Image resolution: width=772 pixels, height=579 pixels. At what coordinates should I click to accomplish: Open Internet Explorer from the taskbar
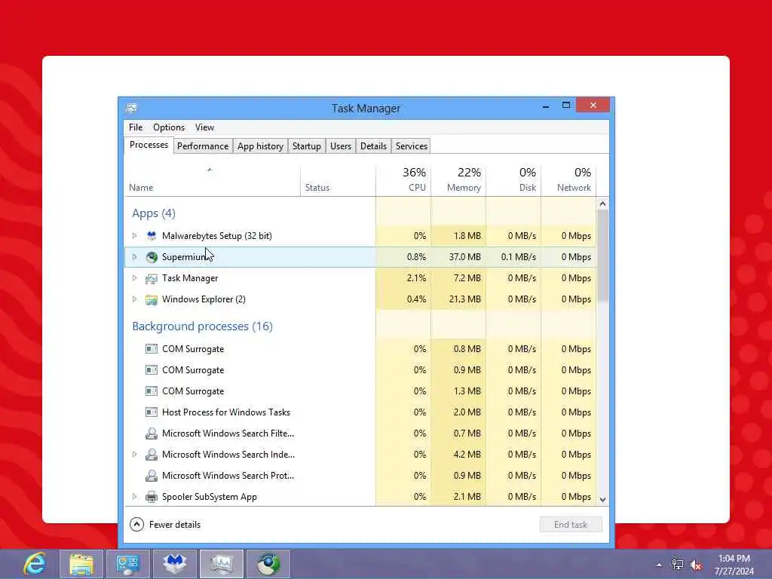(x=35, y=564)
